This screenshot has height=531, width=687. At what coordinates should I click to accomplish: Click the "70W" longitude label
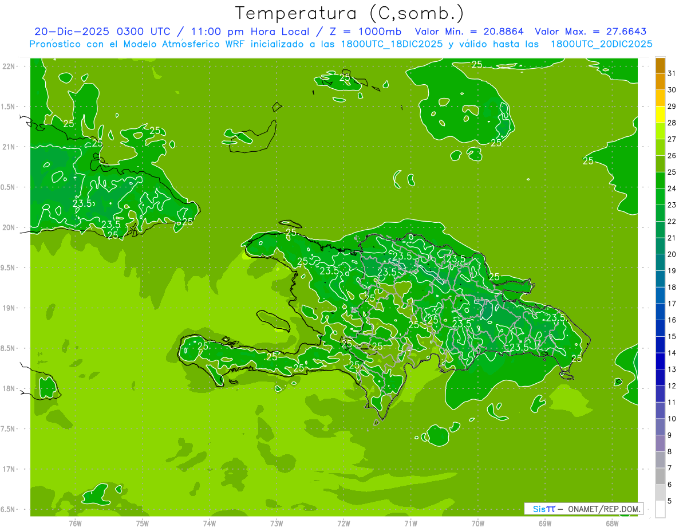pos(478,523)
